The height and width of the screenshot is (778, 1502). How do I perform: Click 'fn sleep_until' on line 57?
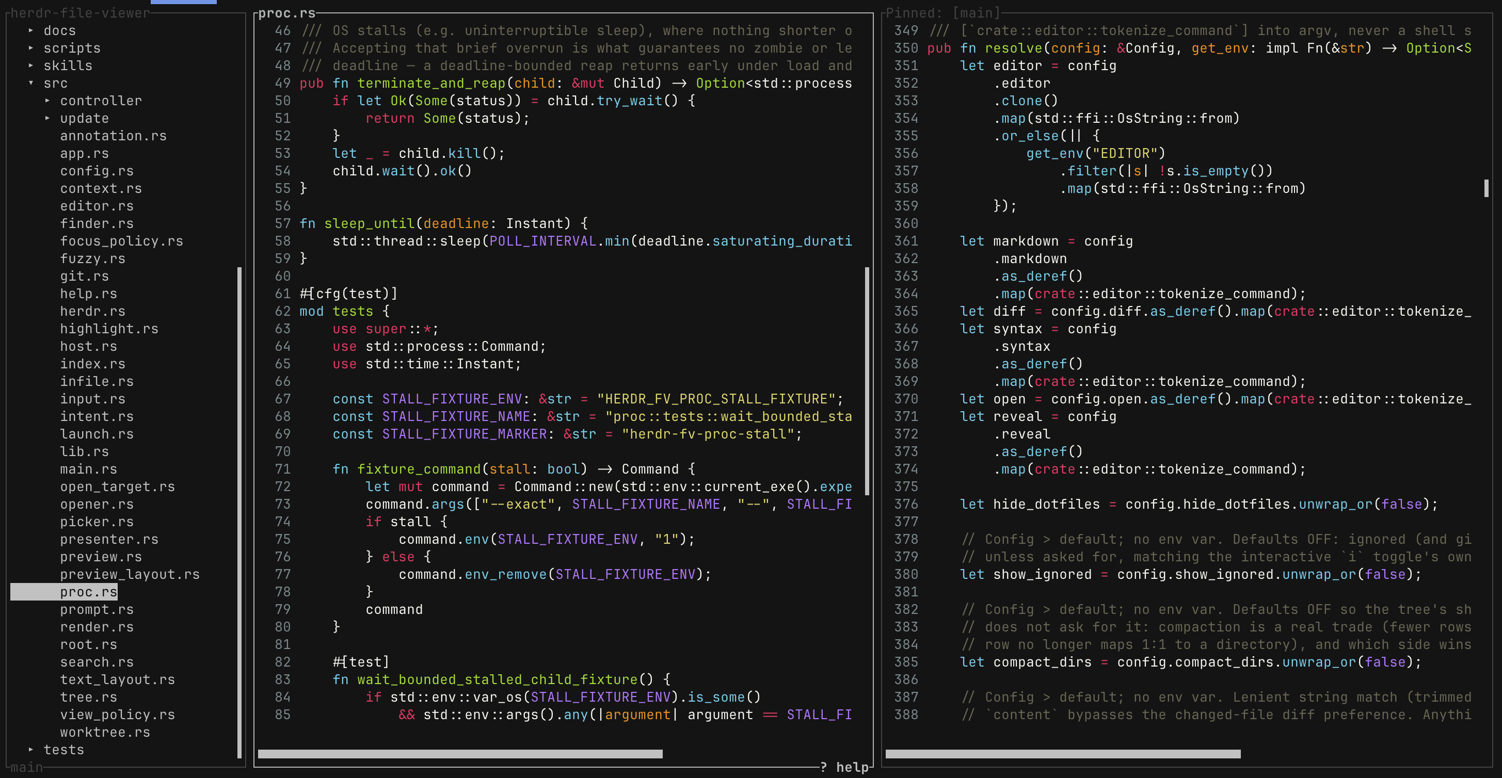click(357, 223)
